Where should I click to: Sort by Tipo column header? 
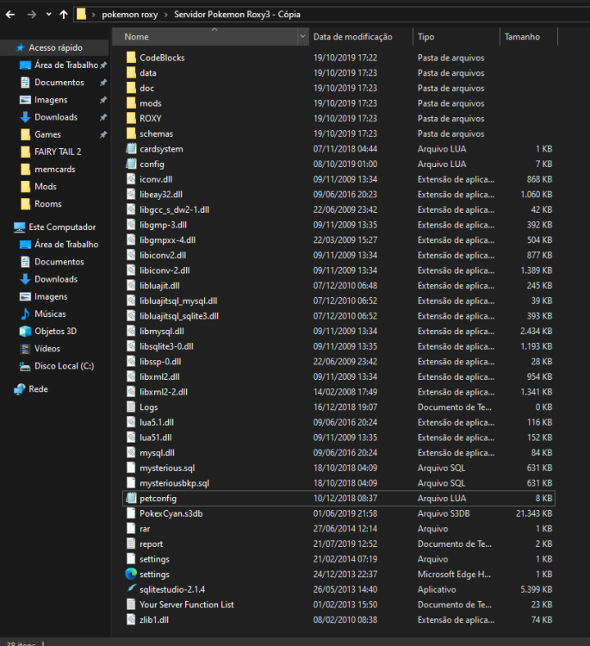click(x=425, y=37)
